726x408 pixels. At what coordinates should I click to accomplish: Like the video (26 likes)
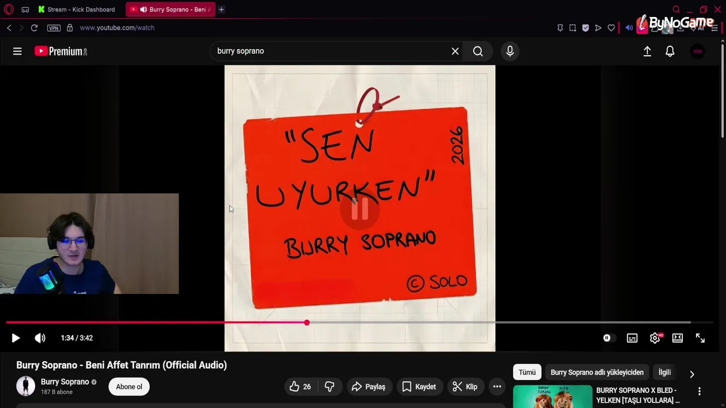tap(301, 387)
